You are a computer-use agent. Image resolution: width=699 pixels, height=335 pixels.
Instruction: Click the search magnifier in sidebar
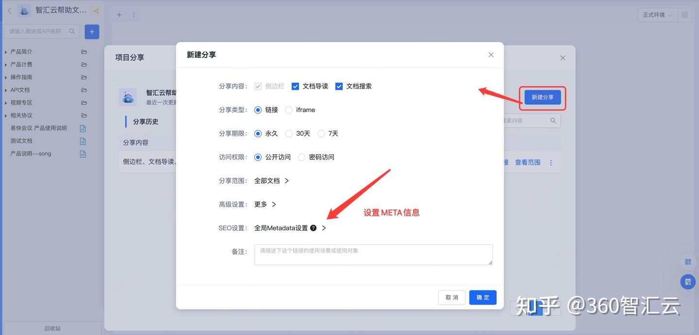point(72,32)
